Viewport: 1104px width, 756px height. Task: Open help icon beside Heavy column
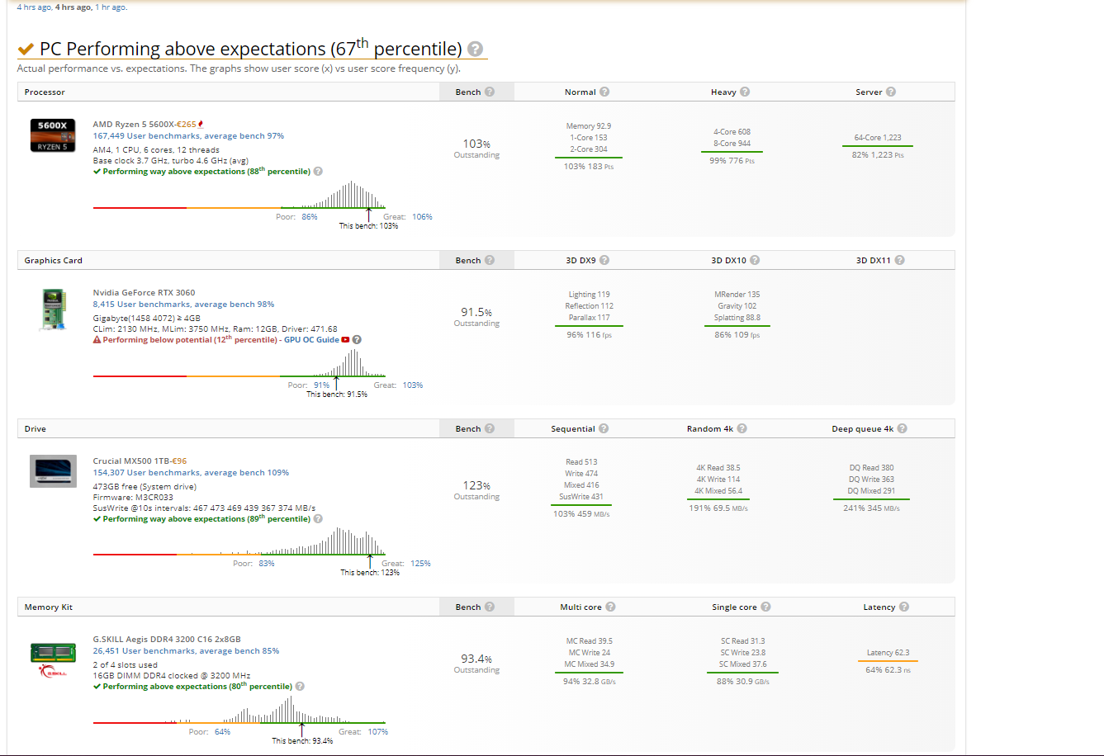pos(745,92)
